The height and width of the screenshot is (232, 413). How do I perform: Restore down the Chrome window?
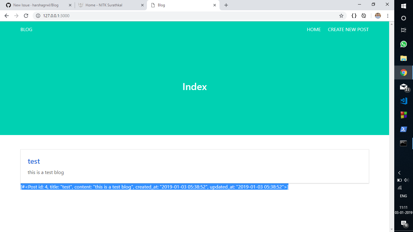coord(373,4)
